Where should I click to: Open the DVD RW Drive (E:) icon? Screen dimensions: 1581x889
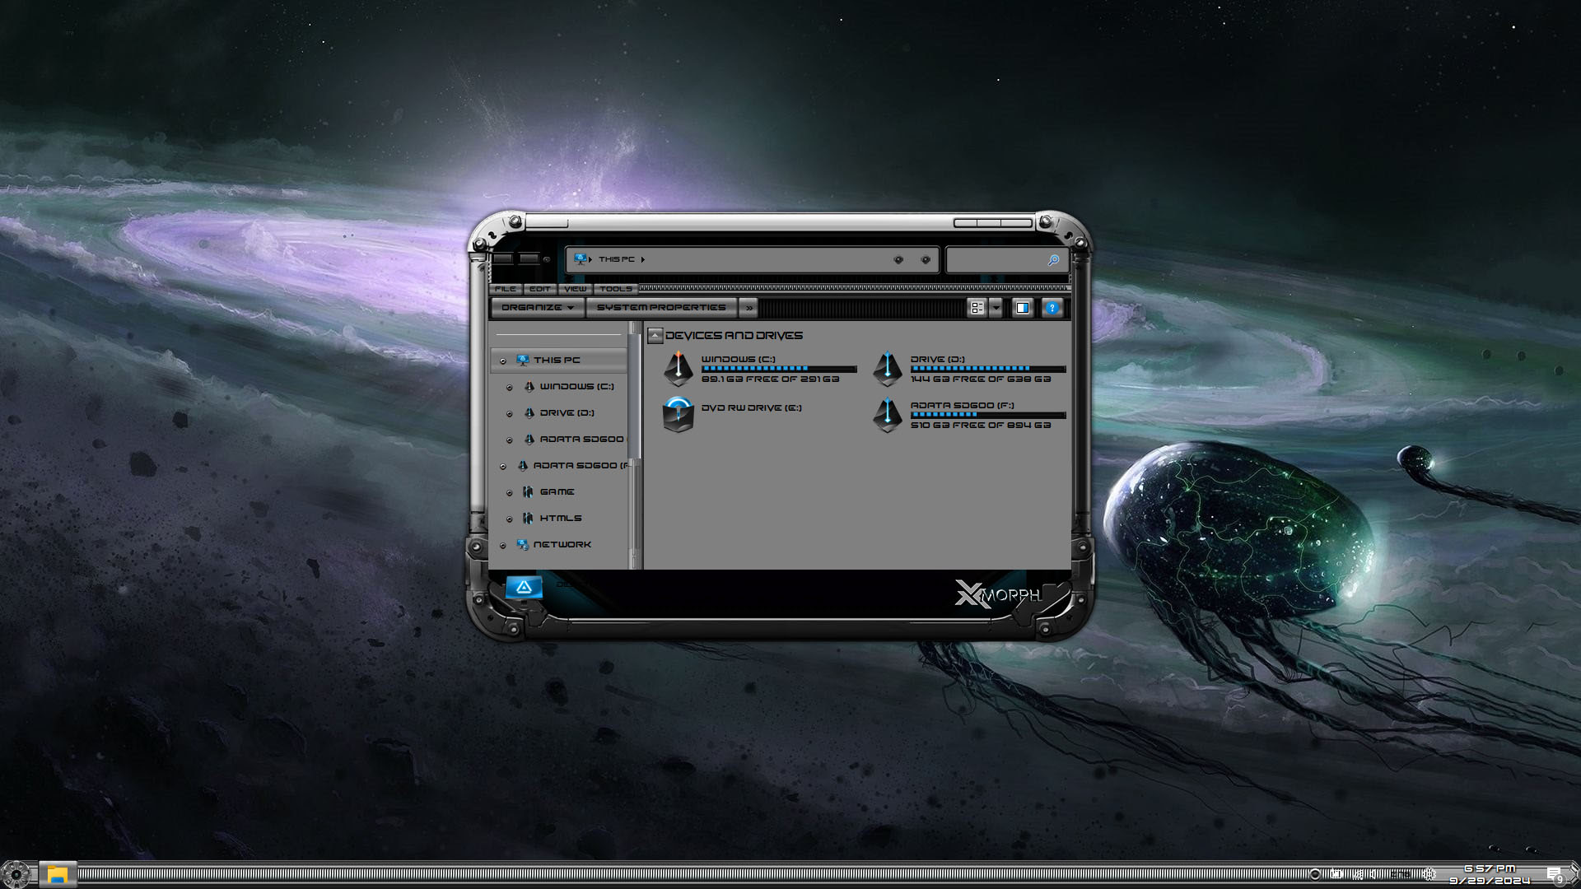(679, 414)
